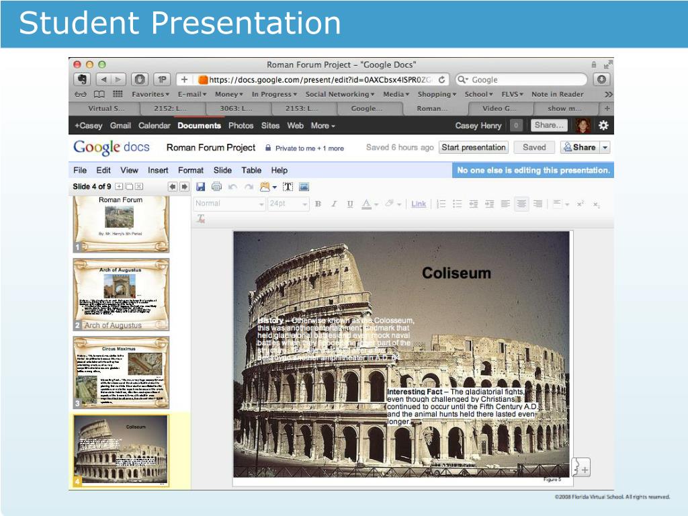Screen dimensions: 688x516
Task: Open the File menu
Action: 80,170
